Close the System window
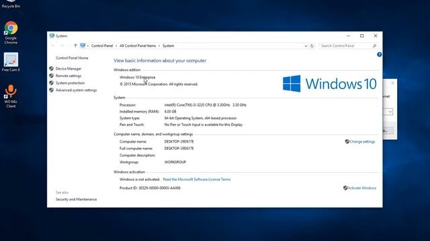 (x=376, y=35)
